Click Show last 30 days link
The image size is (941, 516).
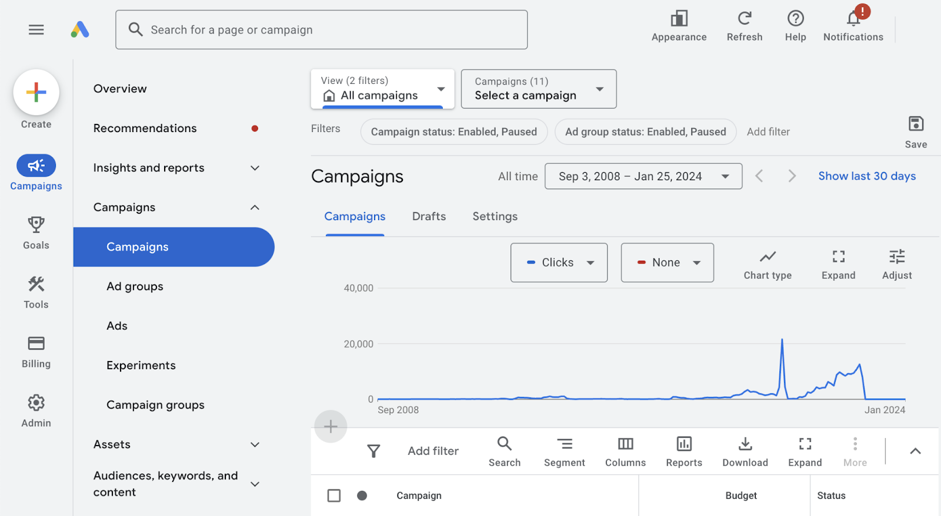point(866,176)
